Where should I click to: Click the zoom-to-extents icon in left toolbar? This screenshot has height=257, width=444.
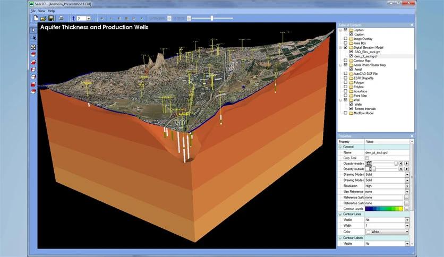[33, 47]
